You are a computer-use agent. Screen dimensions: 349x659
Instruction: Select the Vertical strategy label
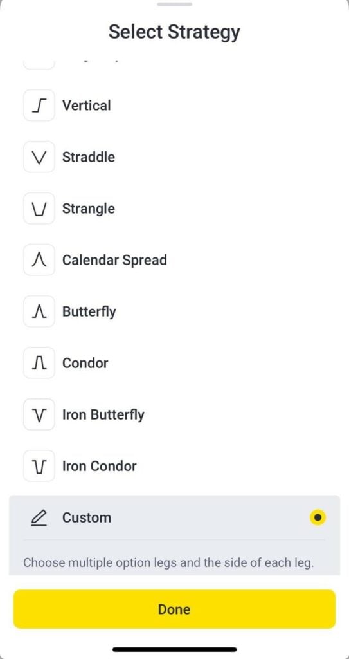pos(87,106)
